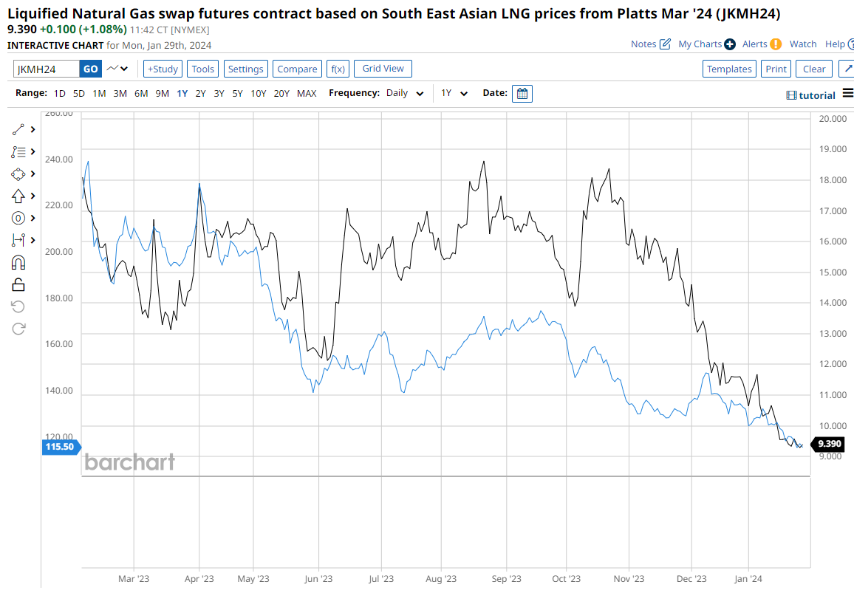This screenshot has width=854, height=593.
Task: Click the undo arrow icon
Action: pos(18,306)
